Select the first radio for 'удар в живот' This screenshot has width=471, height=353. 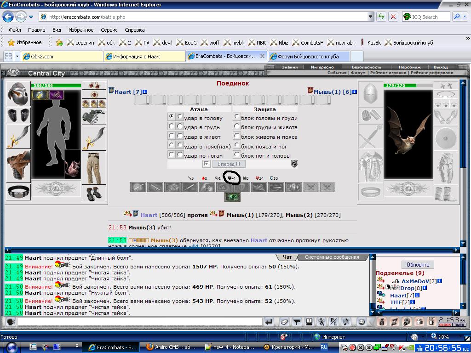(171, 136)
